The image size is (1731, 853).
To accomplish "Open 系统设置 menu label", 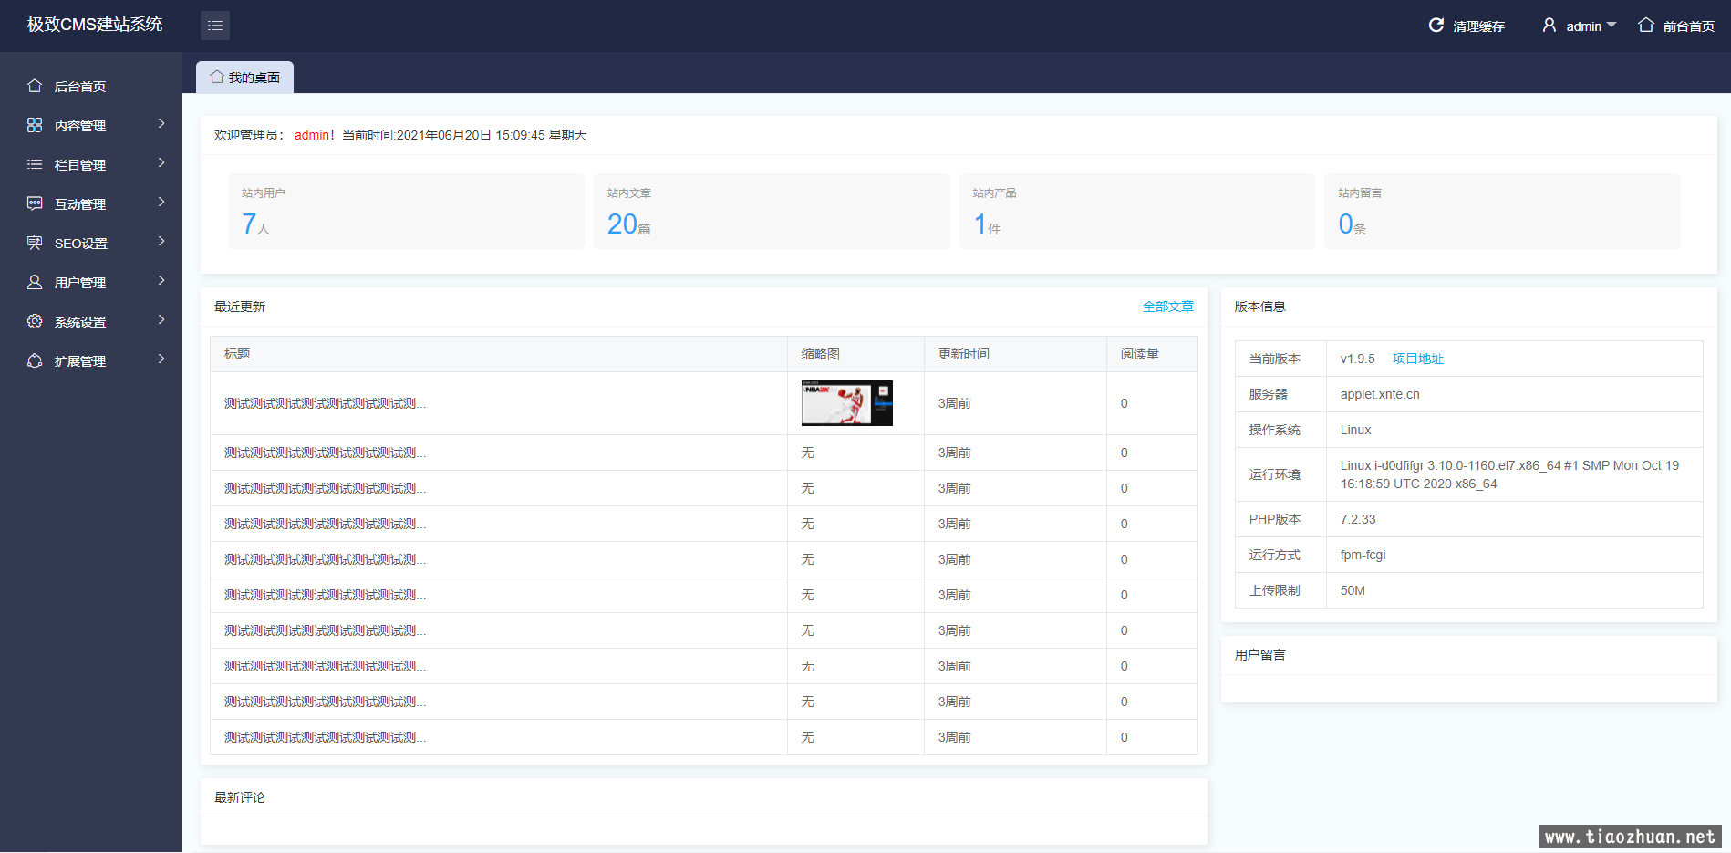I will 80,322.
